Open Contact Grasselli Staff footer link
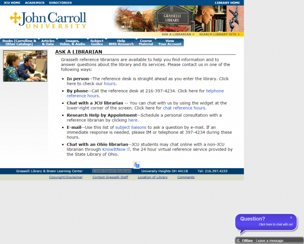304x244 pixels. tap(110, 177)
